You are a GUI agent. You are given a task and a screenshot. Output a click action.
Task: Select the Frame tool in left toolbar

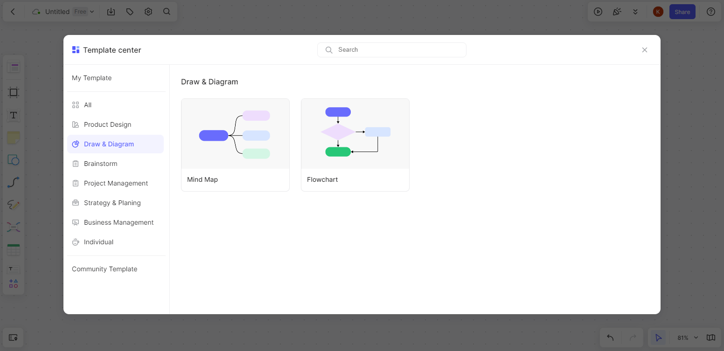[14, 92]
